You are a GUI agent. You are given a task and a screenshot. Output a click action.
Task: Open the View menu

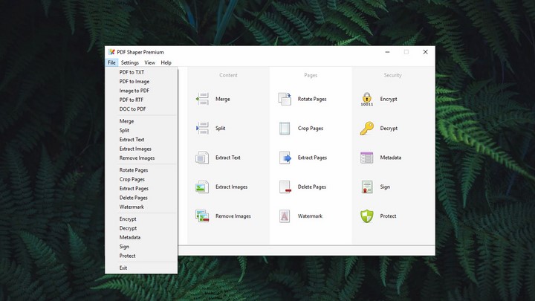[x=149, y=62]
